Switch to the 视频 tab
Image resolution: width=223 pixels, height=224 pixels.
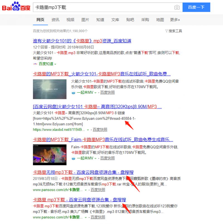(x=70, y=20)
